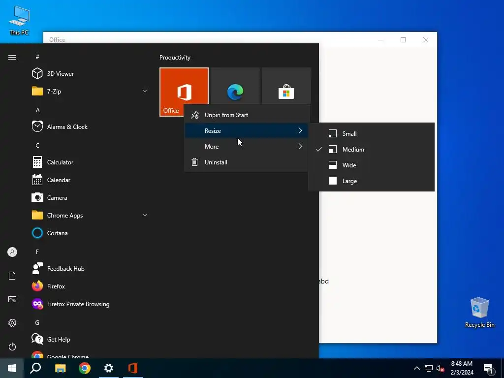Click the G letter index header
This screenshot has height=378, width=504.
point(37,322)
